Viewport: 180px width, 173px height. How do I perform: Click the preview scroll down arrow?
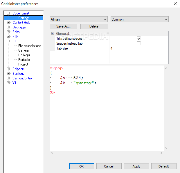[166, 148]
